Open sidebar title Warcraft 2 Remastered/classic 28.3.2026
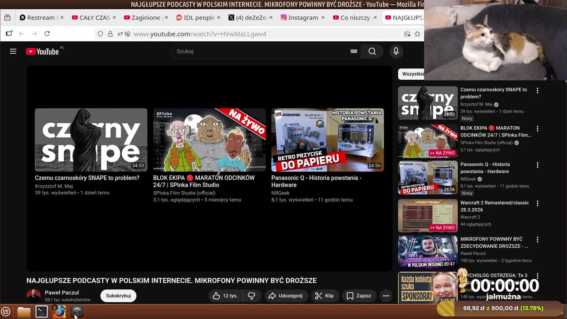The image size is (567, 319). click(x=494, y=206)
